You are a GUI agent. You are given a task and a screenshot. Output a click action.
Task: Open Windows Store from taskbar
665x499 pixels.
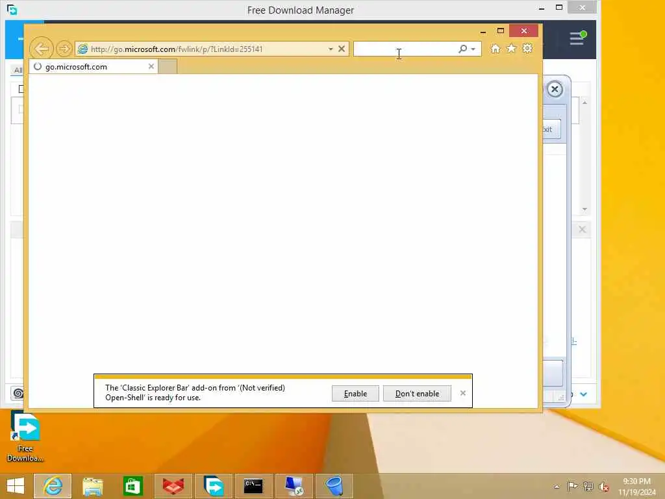(x=132, y=486)
